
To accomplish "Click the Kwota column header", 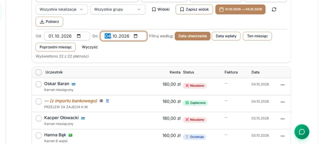I will (175, 72).
